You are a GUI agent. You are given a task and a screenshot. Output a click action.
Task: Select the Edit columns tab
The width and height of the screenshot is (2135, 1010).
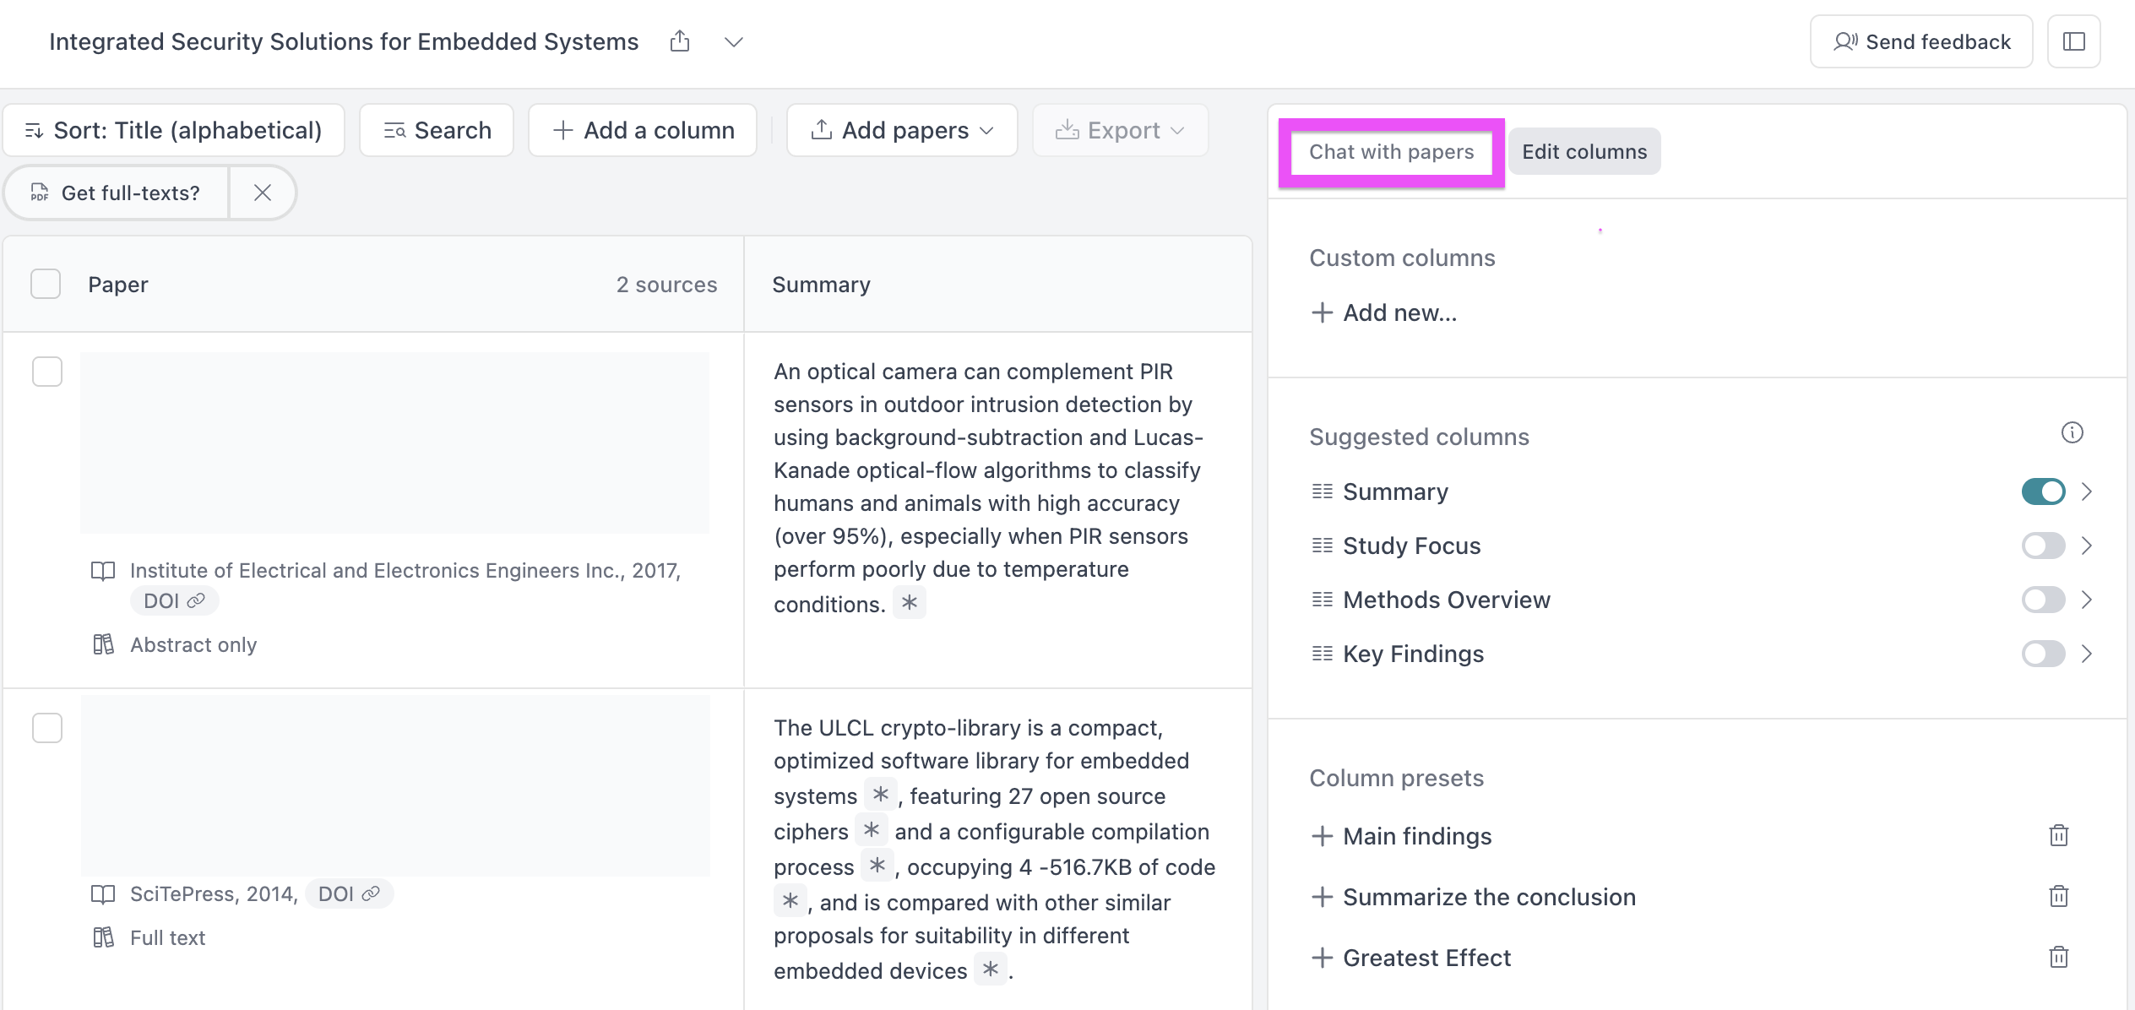click(1584, 152)
